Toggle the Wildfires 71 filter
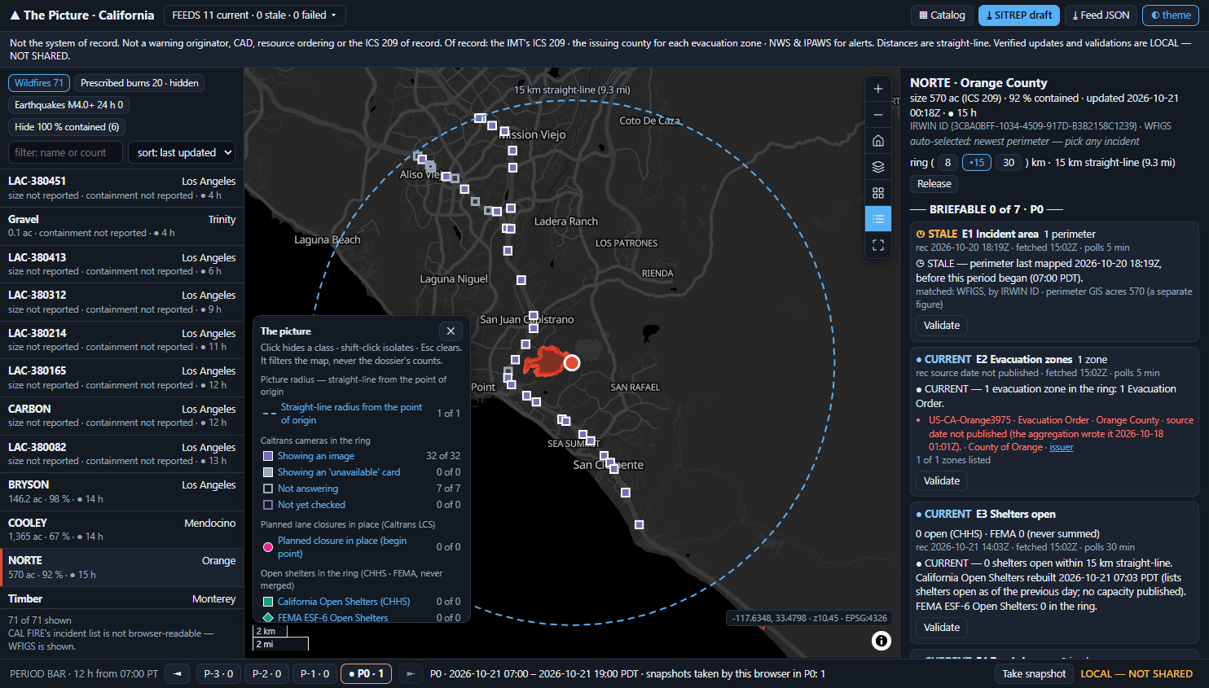 [39, 83]
